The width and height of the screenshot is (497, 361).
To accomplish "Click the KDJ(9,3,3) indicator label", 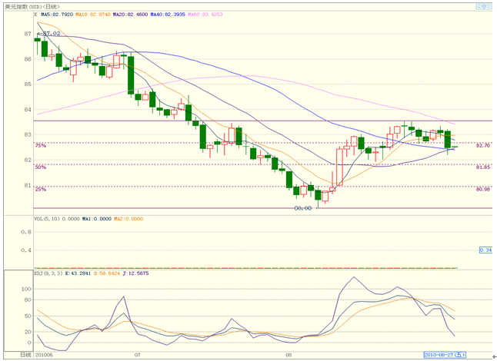I will (x=48, y=273).
